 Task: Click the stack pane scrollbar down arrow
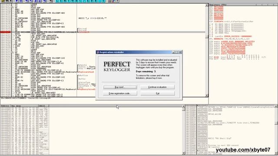click(x=276, y=153)
